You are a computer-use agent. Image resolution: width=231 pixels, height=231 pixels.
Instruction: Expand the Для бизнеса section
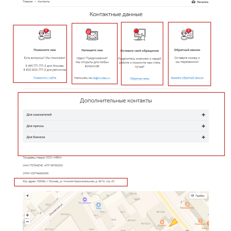[x=203, y=137]
